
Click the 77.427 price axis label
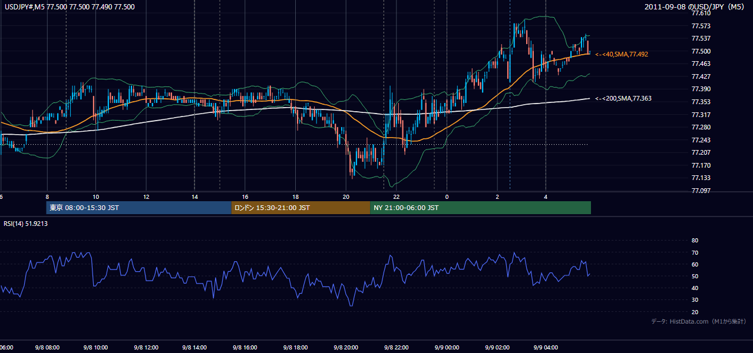click(x=701, y=76)
